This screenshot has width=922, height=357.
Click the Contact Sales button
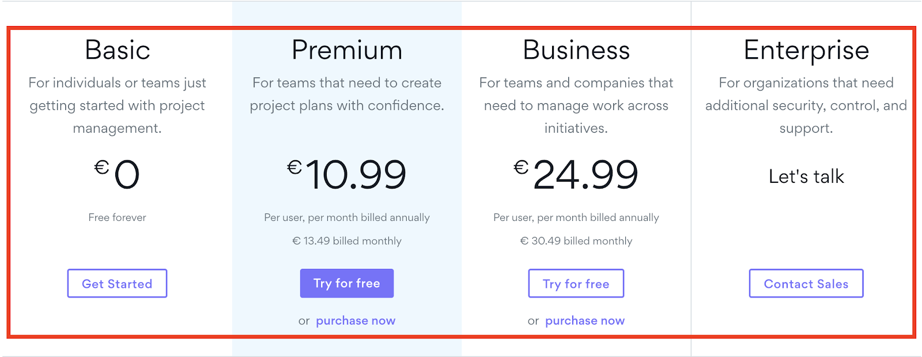[806, 283]
